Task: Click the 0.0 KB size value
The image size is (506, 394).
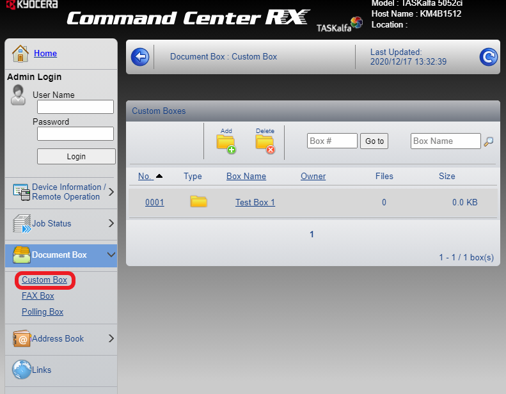Action: click(464, 202)
